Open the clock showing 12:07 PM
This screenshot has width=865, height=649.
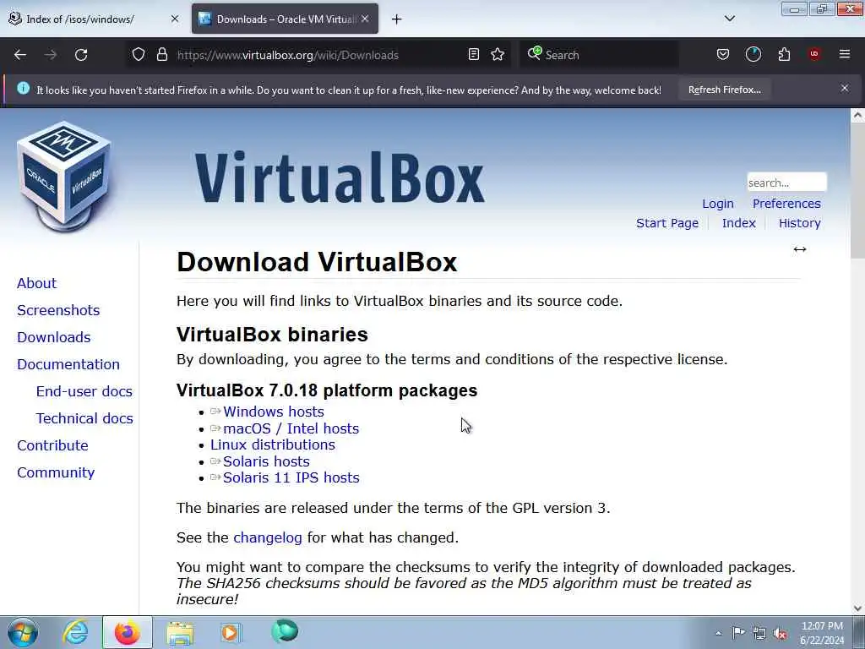tap(822, 632)
